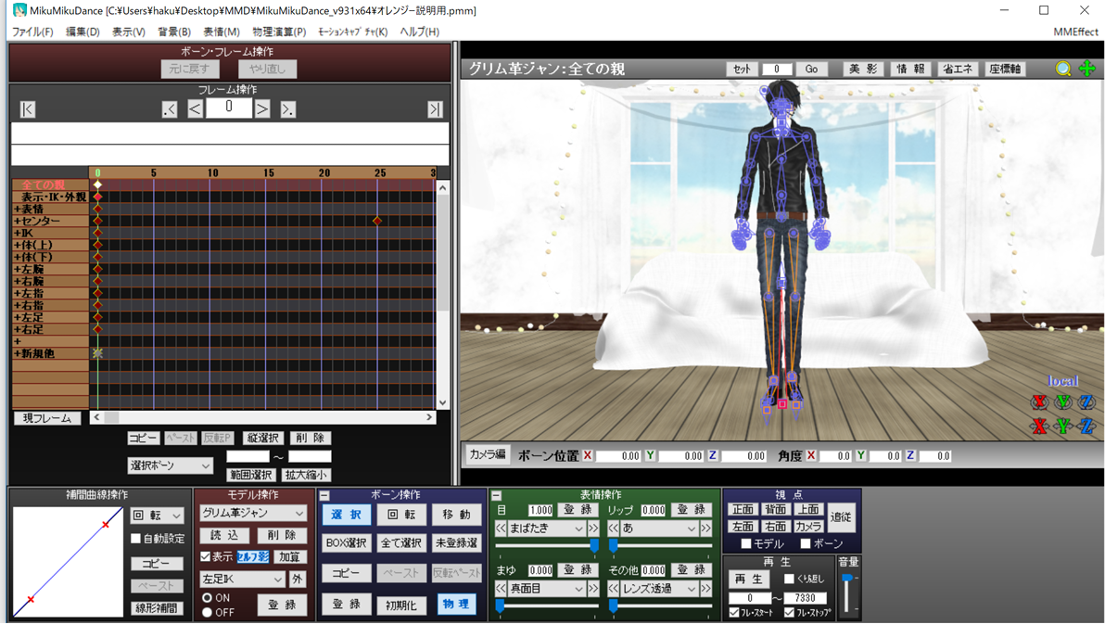Click the lower local Z move icon
Image resolution: width=1105 pixels, height=624 pixels.
(x=1087, y=426)
